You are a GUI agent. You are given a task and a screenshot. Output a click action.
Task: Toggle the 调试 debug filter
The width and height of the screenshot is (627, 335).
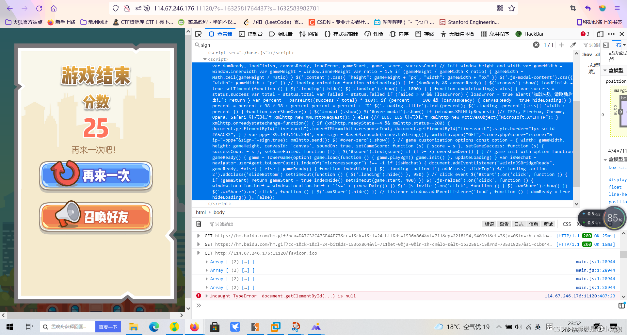tap(548, 224)
